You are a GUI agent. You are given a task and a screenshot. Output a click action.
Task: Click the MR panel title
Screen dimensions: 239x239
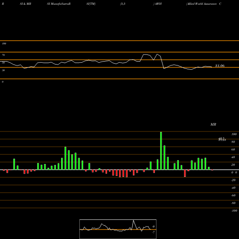pos(213,124)
